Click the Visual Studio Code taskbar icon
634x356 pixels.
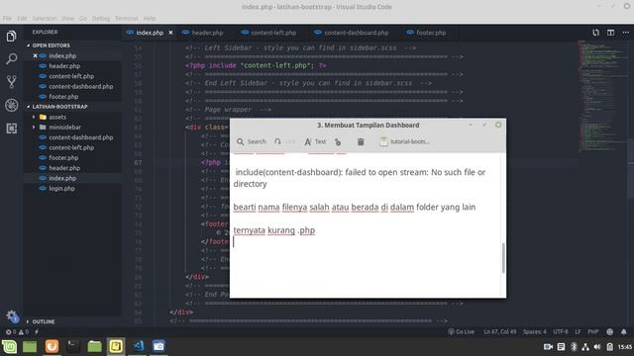coord(139,346)
